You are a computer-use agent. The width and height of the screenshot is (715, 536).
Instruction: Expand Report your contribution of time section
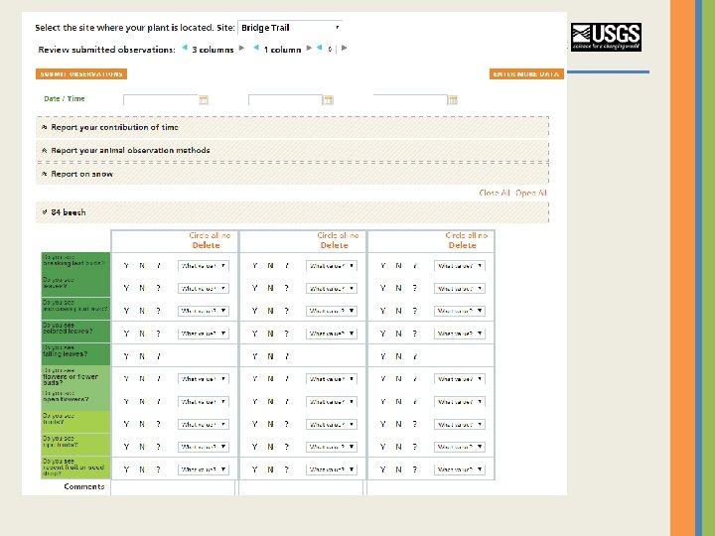[292, 128]
